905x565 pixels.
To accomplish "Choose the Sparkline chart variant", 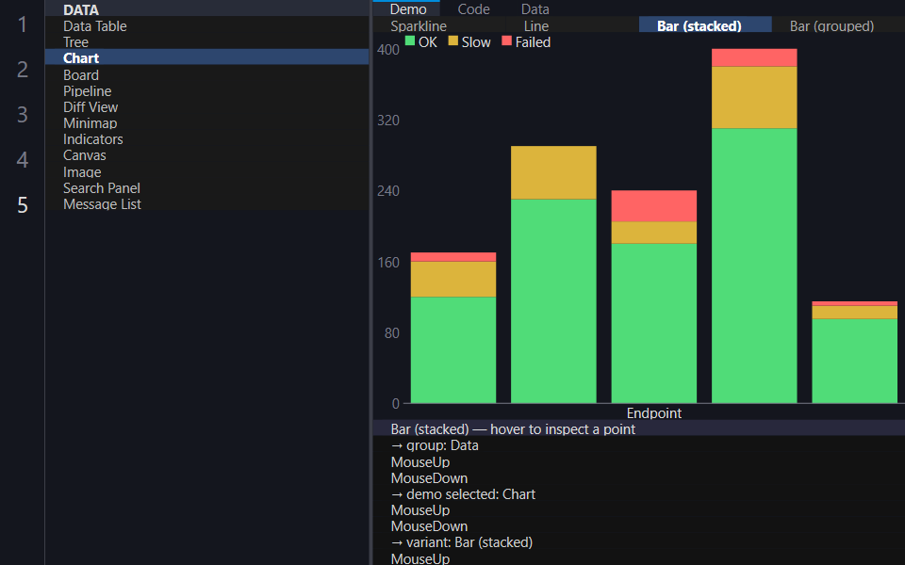I will click(x=439, y=24).
